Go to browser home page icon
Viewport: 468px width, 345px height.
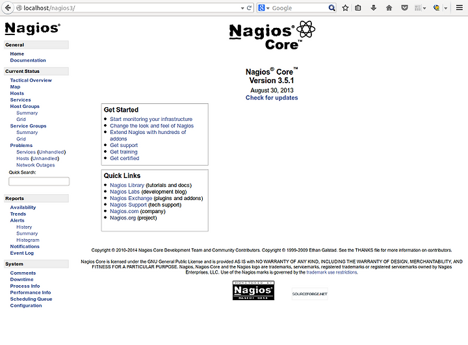[389, 8]
